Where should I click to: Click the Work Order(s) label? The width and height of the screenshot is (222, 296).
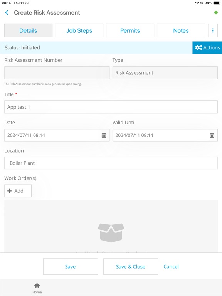point(20,178)
